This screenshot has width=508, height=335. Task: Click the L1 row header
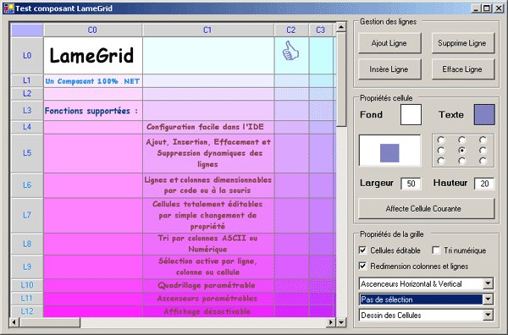[27, 80]
